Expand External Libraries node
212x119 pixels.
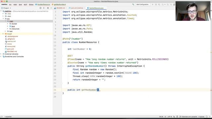click(1, 54)
